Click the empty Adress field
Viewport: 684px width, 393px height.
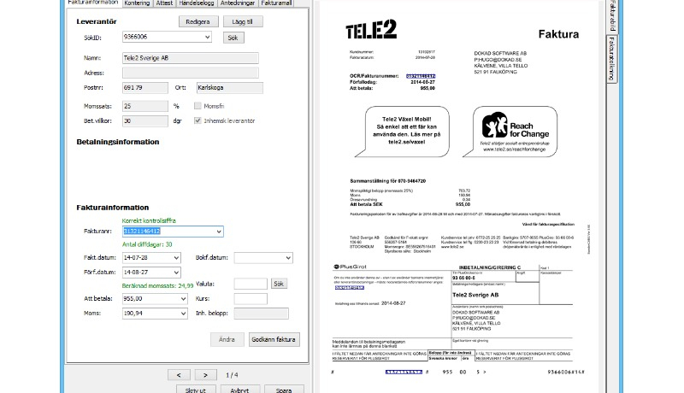point(190,73)
